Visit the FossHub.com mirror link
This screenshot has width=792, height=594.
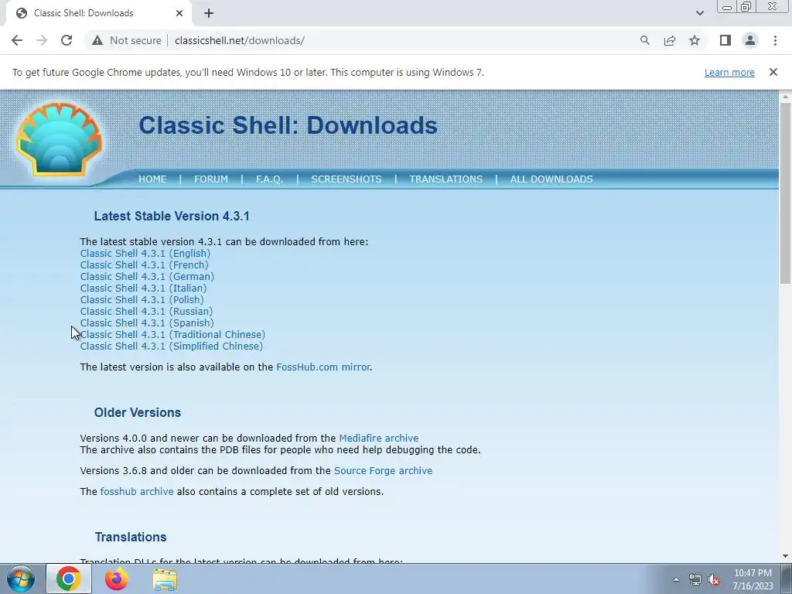click(323, 367)
